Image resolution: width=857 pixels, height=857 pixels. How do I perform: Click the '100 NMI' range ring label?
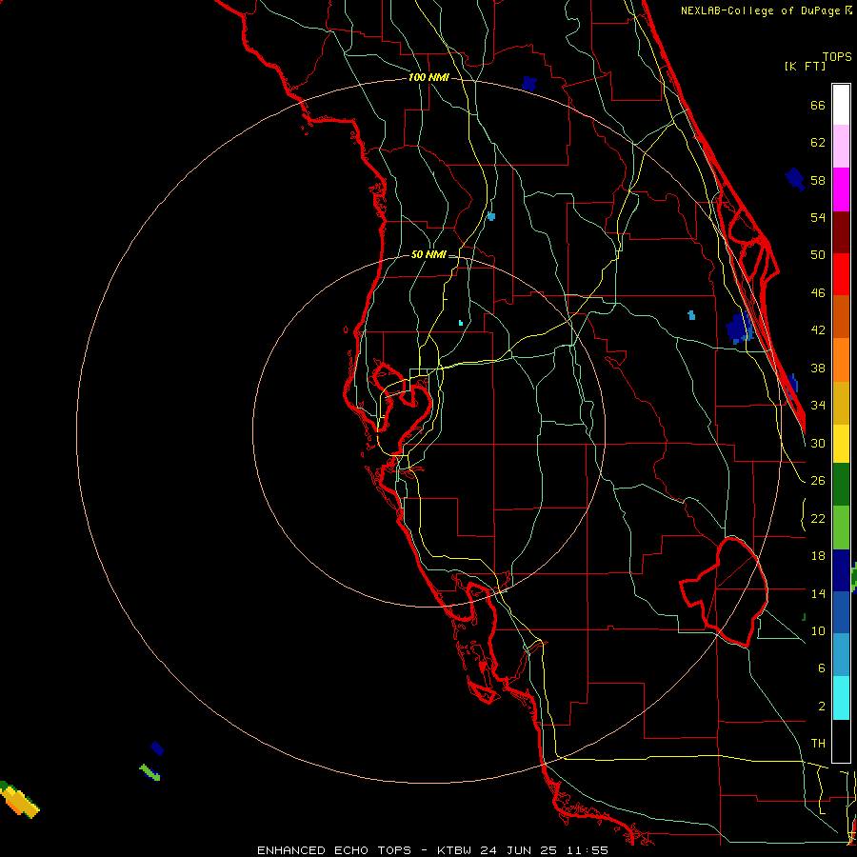point(428,78)
